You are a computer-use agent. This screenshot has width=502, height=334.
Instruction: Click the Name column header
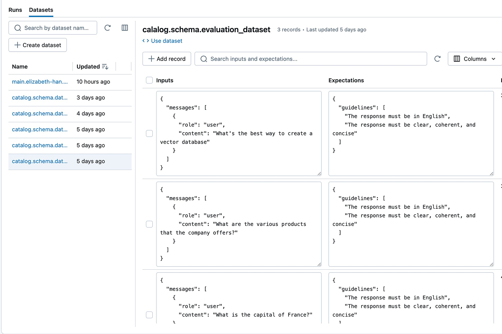pyautogui.click(x=20, y=67)
